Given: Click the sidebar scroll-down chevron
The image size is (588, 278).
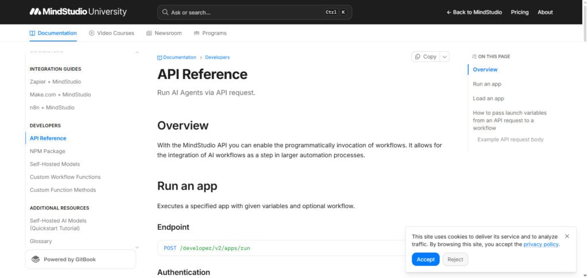Looking at the screenshot, I should tap(137, 247).
